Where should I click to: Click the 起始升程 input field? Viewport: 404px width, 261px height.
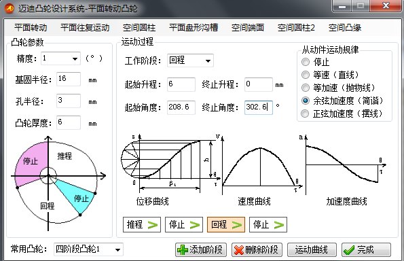pyautogui.click(x=181, y=84)
